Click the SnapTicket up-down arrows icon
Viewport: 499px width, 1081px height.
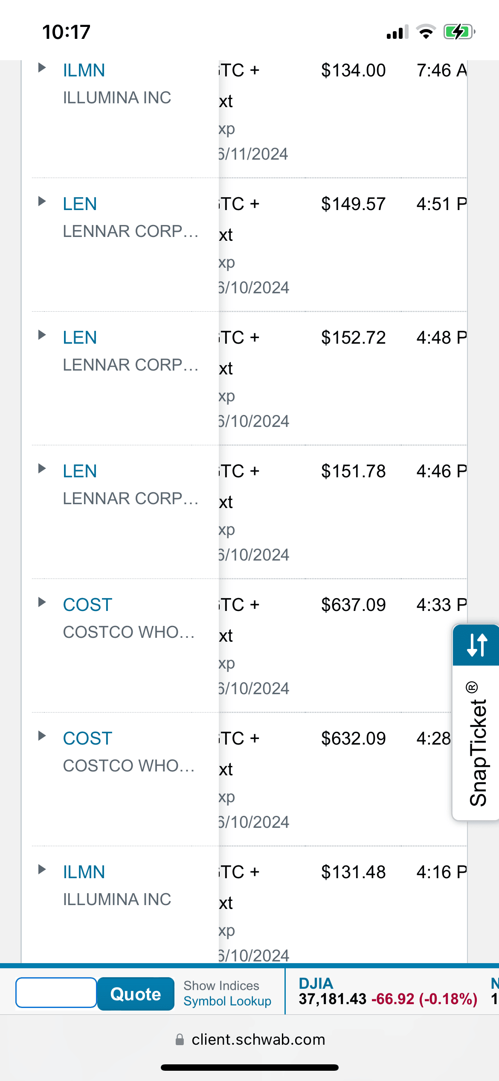476,645
